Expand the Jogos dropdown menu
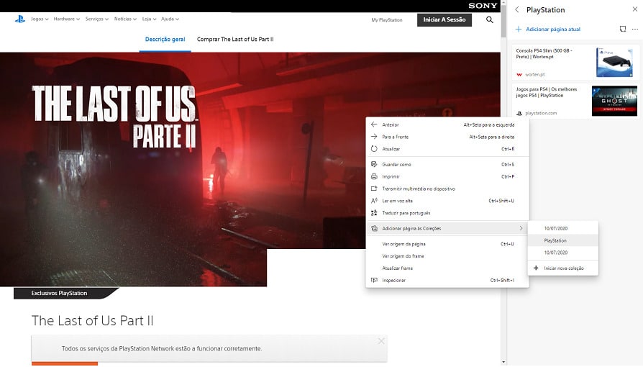Image resolution: width=643 pixels, height=367 pixels. pyautogui.click(x=40, y=19)
